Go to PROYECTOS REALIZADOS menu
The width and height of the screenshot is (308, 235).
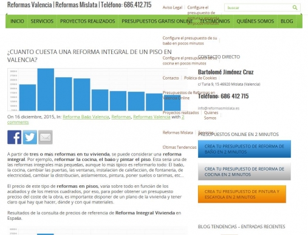[87, 21]
